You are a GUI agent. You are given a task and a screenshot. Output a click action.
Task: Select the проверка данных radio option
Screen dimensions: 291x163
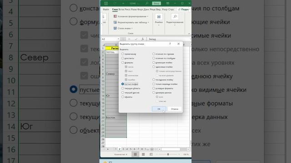154,92
